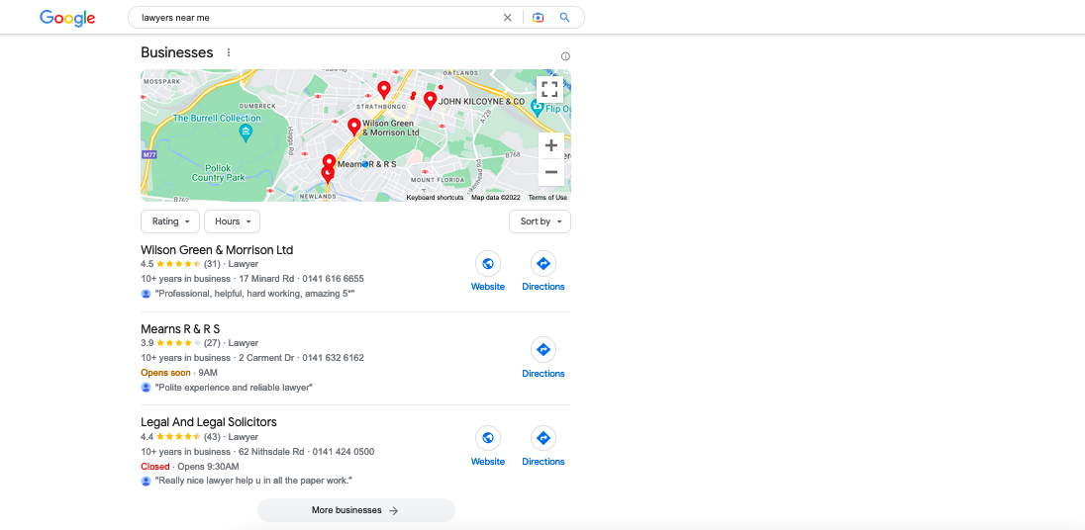1085x530 pixels.
Task: Click the Businesses heading
Action: point(177,52)
